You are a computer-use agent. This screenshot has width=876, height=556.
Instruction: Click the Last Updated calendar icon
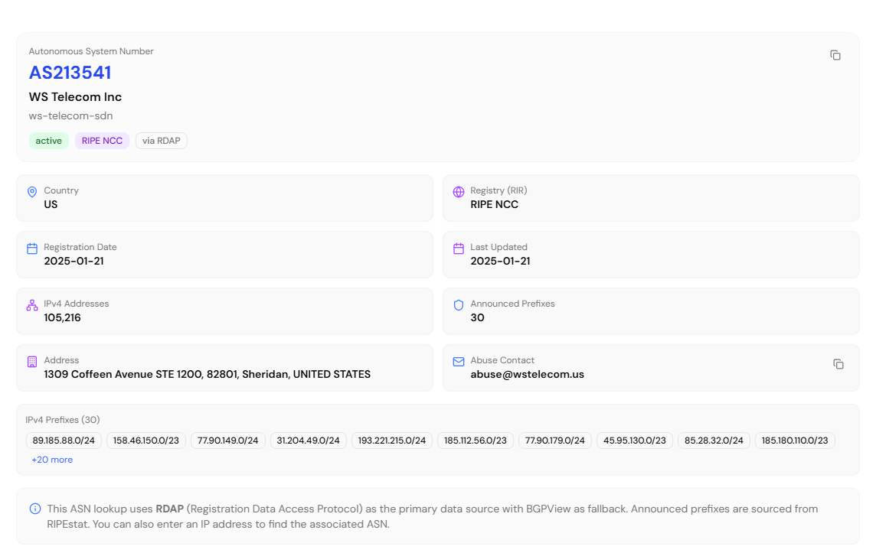point(459,249)
